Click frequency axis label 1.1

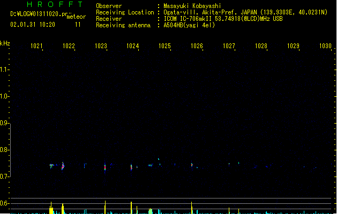(4, 70)
